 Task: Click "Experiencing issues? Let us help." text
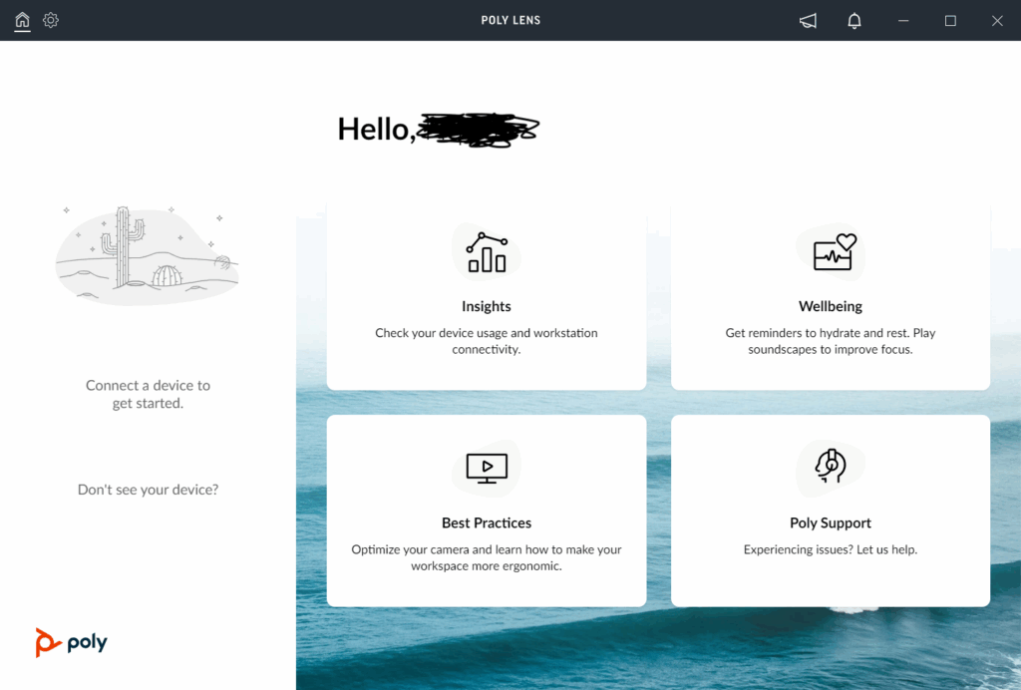(x=831, y=549)
